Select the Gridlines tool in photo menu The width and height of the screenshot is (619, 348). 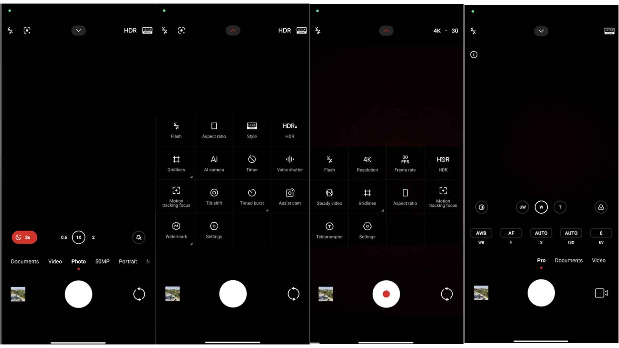176,163
